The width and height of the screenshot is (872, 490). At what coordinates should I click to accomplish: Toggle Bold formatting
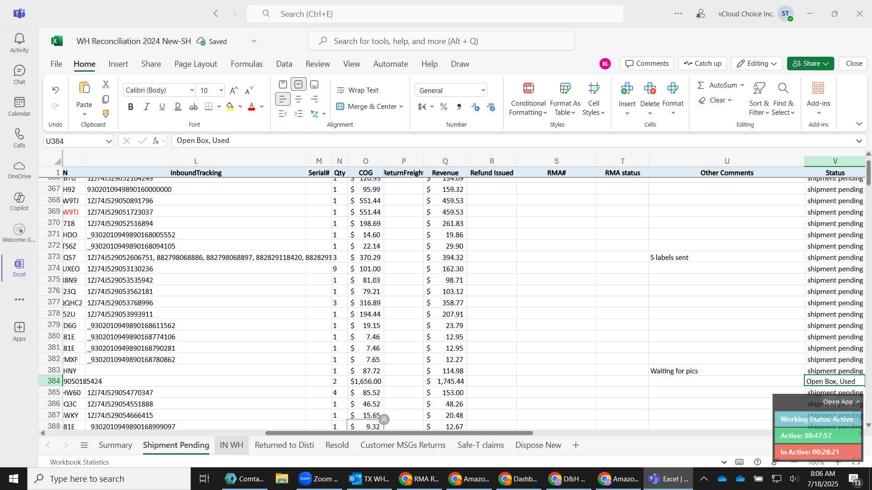pos(131,107)
